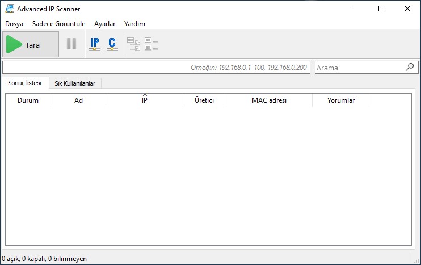
Task: Maximize the Advanced IP Scanner window
Action: [x=381, y=9]
